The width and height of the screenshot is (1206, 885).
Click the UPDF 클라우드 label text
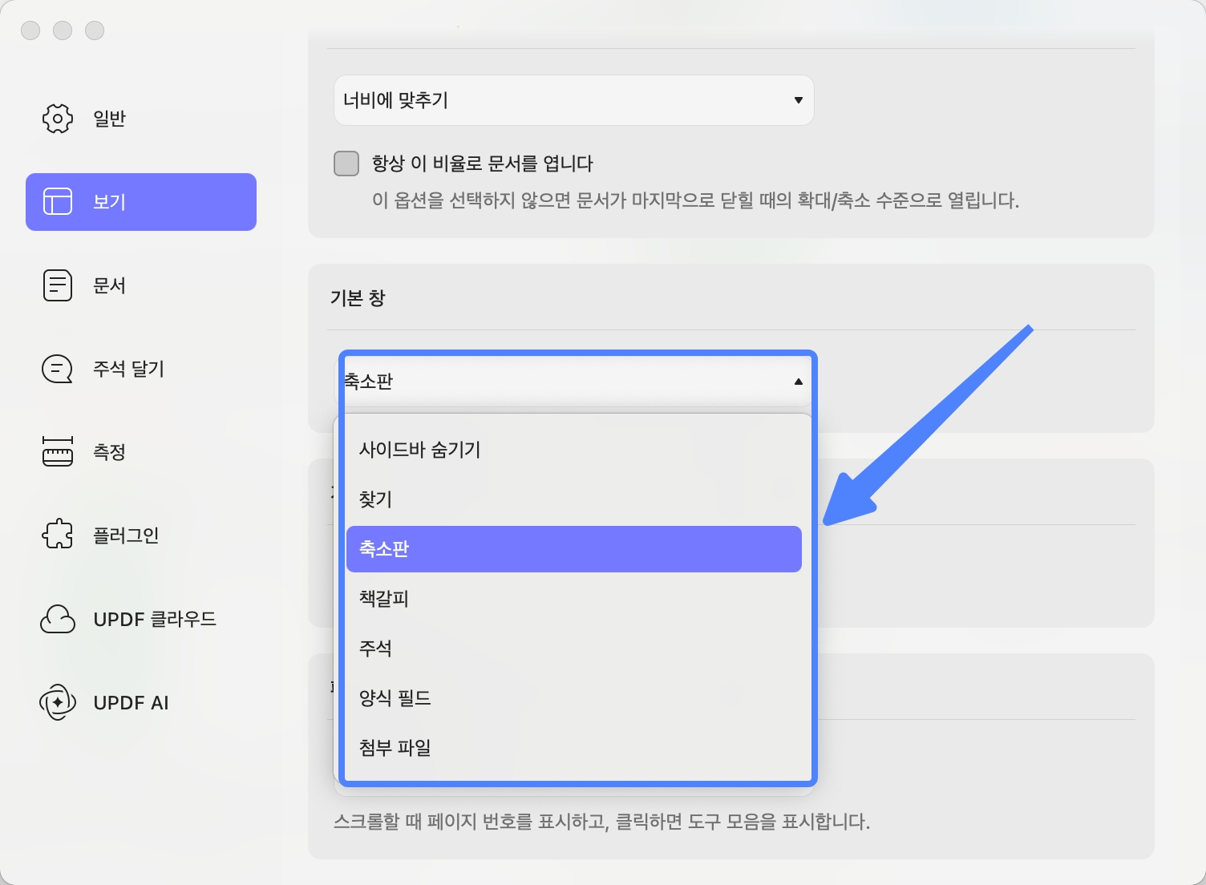[x=155, y=619]
